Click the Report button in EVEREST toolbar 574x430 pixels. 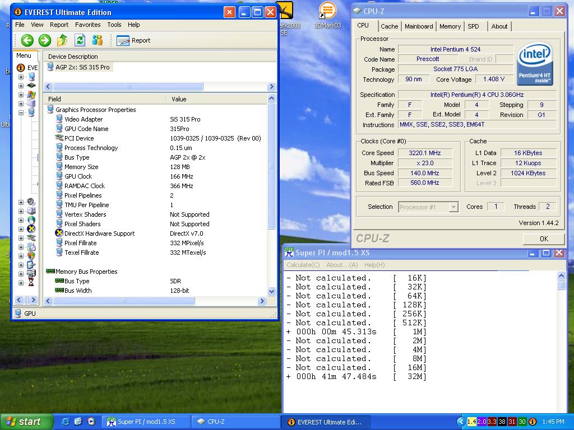[133, 40]
